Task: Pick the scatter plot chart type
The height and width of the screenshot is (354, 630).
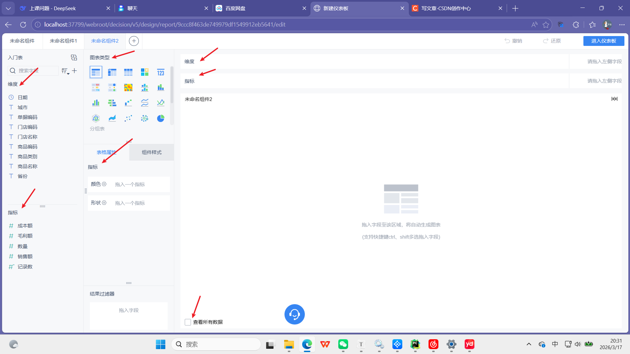Action: pos(128,118)
